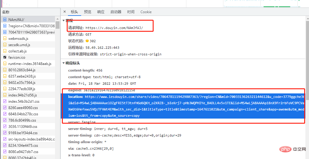
Task: Click document icon of ?region=CN&mid row
Action: tap(5, 26)
